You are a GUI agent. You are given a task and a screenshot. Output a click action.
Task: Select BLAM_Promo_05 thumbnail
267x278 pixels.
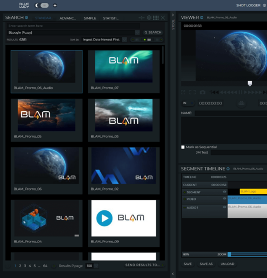[x=47, y=120]
